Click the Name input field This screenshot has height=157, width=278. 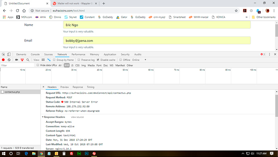point(157,25)
